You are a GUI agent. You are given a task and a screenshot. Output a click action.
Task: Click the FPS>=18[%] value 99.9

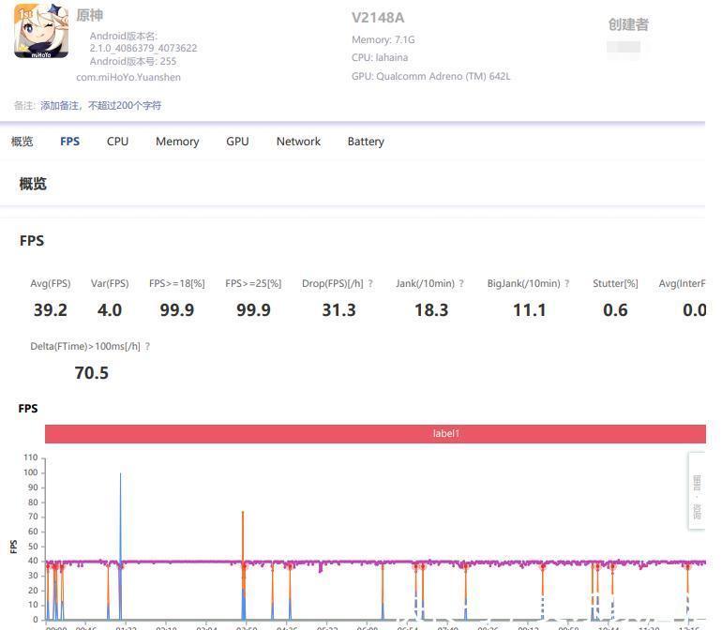pyautogui.click(x=177, y=310)
